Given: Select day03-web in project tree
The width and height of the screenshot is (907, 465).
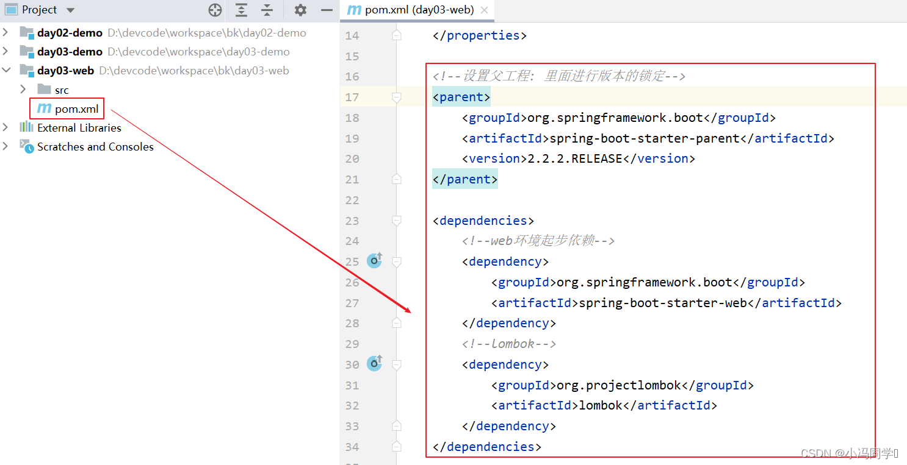Looking at the screenshot, I should pyautogui.click(x=65, y=71).
